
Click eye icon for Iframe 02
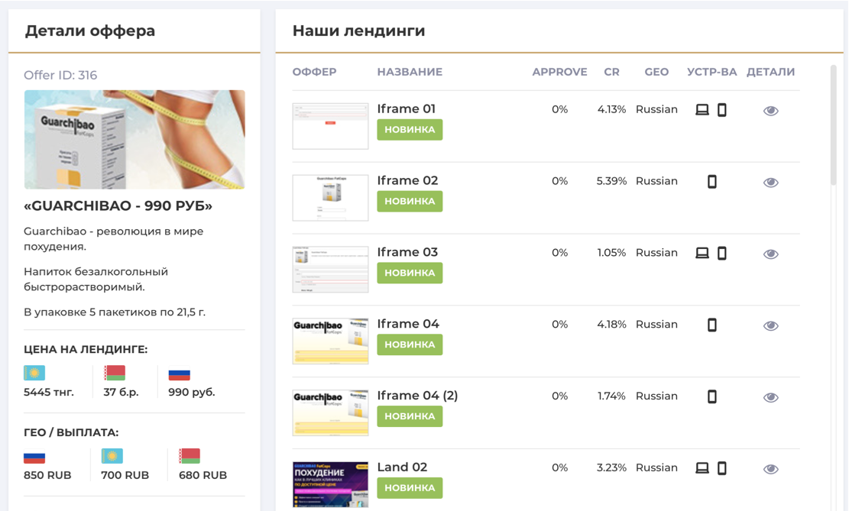click(770, 183)
